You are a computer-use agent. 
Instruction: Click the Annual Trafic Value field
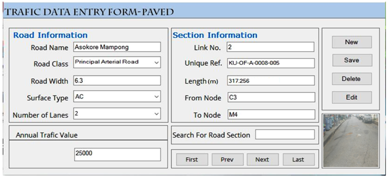[117, 154]
